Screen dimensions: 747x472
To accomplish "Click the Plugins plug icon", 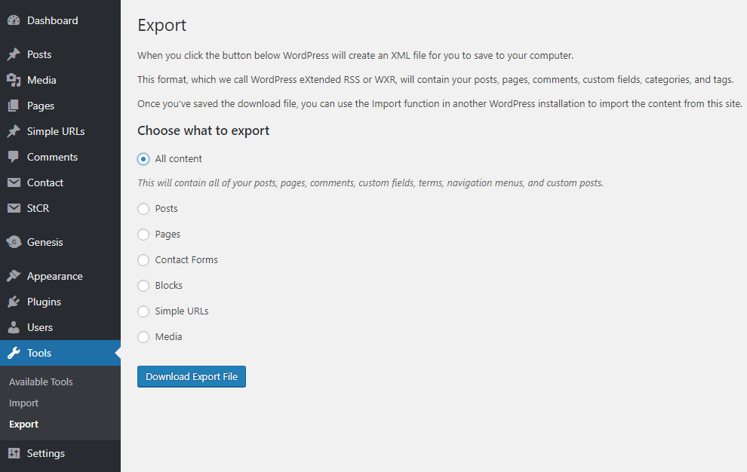I will click(x=14, y=302).
